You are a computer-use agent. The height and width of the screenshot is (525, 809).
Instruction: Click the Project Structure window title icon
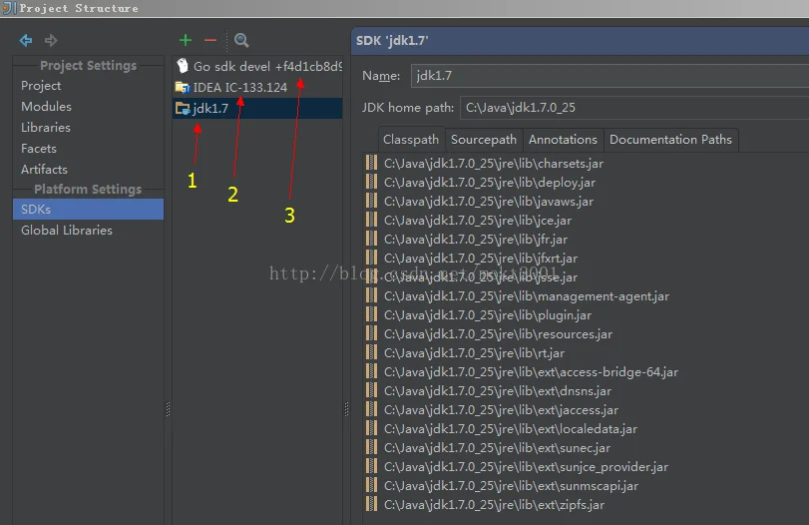coord(8,8)
